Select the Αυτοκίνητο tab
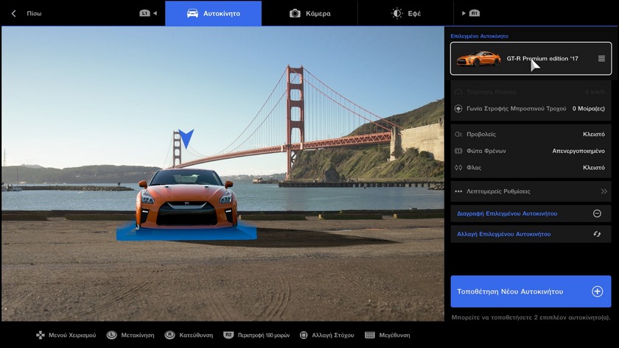This screenshot has width=619, height=348. [x=213, y=13]
